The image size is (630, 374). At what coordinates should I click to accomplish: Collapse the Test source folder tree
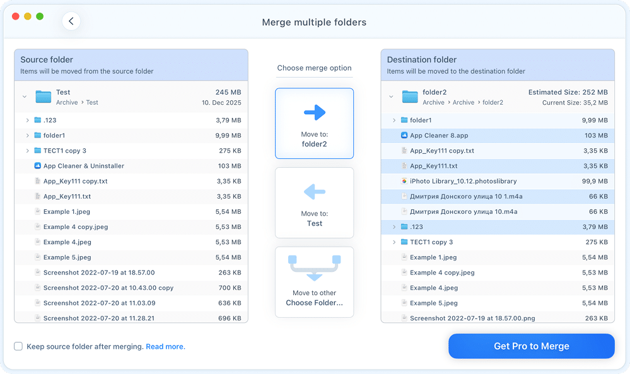click(x=25, y=97)
